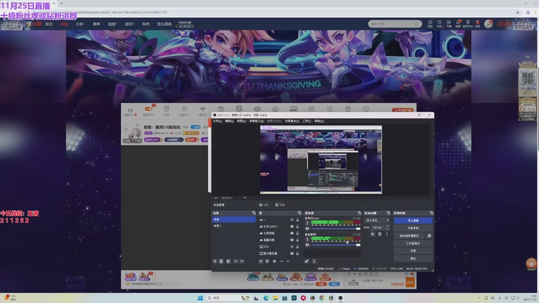Open mixer menu dots beside audio gear

(314, 261)
